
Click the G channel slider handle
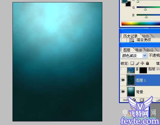tap(145, 9)
